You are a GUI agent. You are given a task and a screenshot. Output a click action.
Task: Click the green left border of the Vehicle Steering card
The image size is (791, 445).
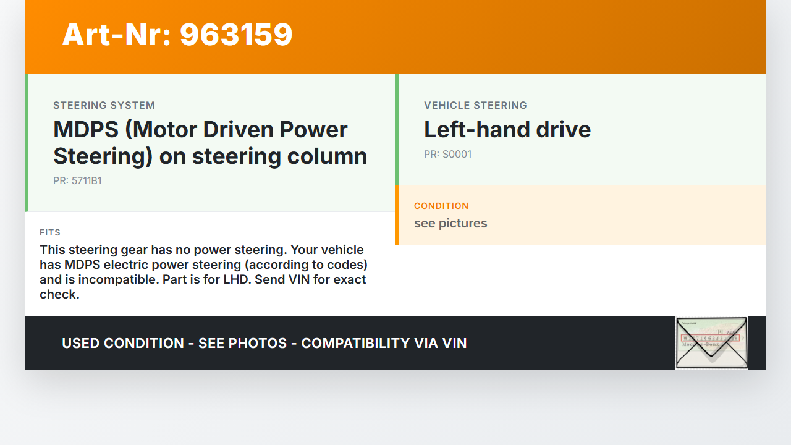point(397,130)
